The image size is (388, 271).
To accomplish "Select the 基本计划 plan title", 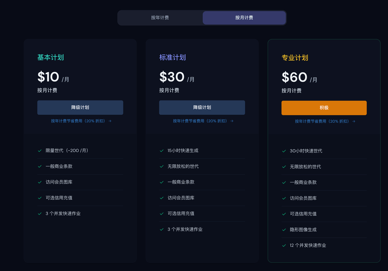I will (x=50, y=57).
